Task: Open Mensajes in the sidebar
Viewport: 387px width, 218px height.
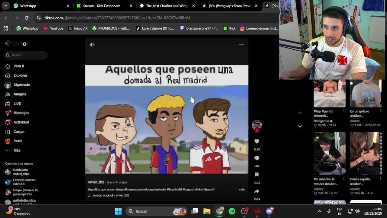Action: pyautogui.click(x=21, y=113)
